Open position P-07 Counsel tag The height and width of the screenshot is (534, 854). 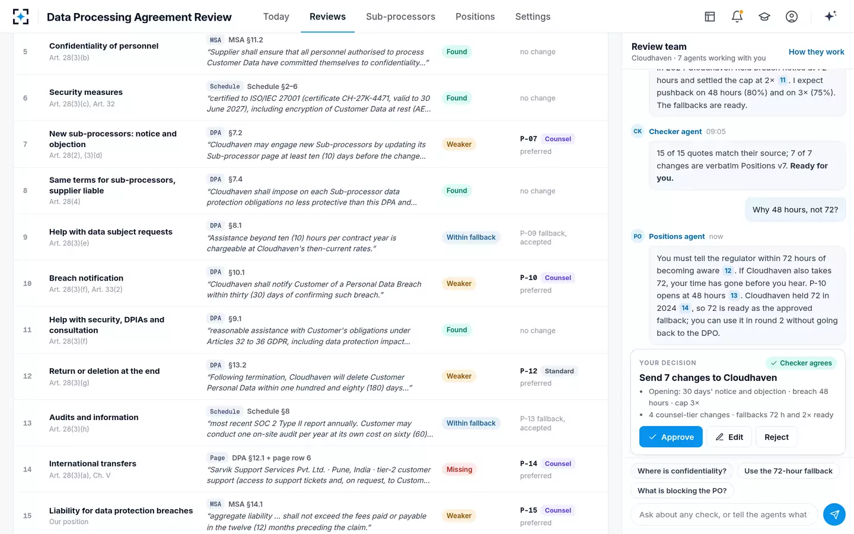click(558, 139)
